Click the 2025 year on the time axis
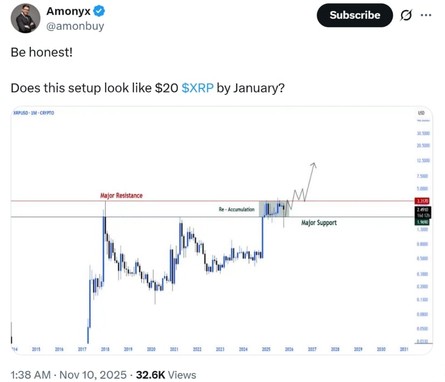Screen dimensions: 445x382 click(x=266, y=349)
